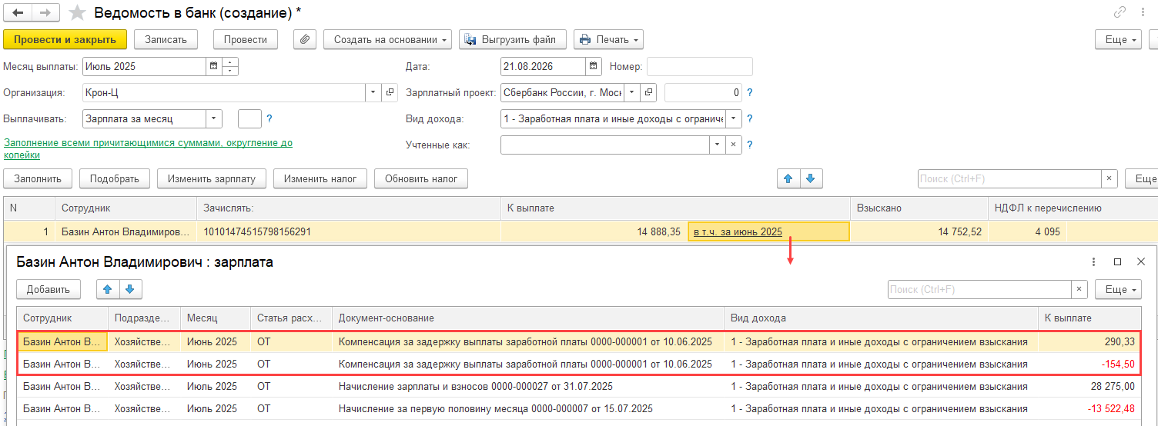Open attached files via the paperclip icon
This screenshot has height=426, width=1158.
click(305, 39)
